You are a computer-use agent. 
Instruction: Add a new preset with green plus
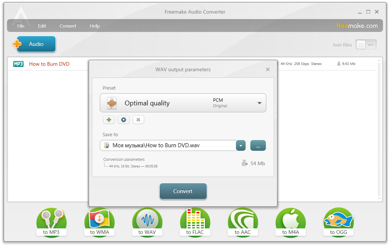(x=109, y=120)
